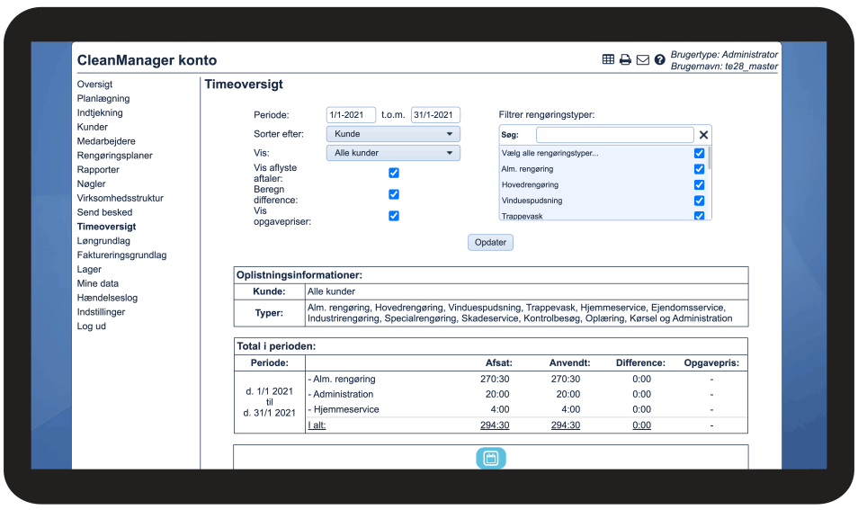The height and width of the screenshot is (510, 858).
Task: Open the envelope mail icon
Action: coord(642,59)
